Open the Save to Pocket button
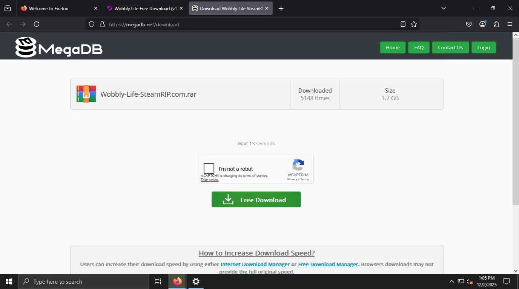This screenshot has width=519, height=289. tap(469, 24)
